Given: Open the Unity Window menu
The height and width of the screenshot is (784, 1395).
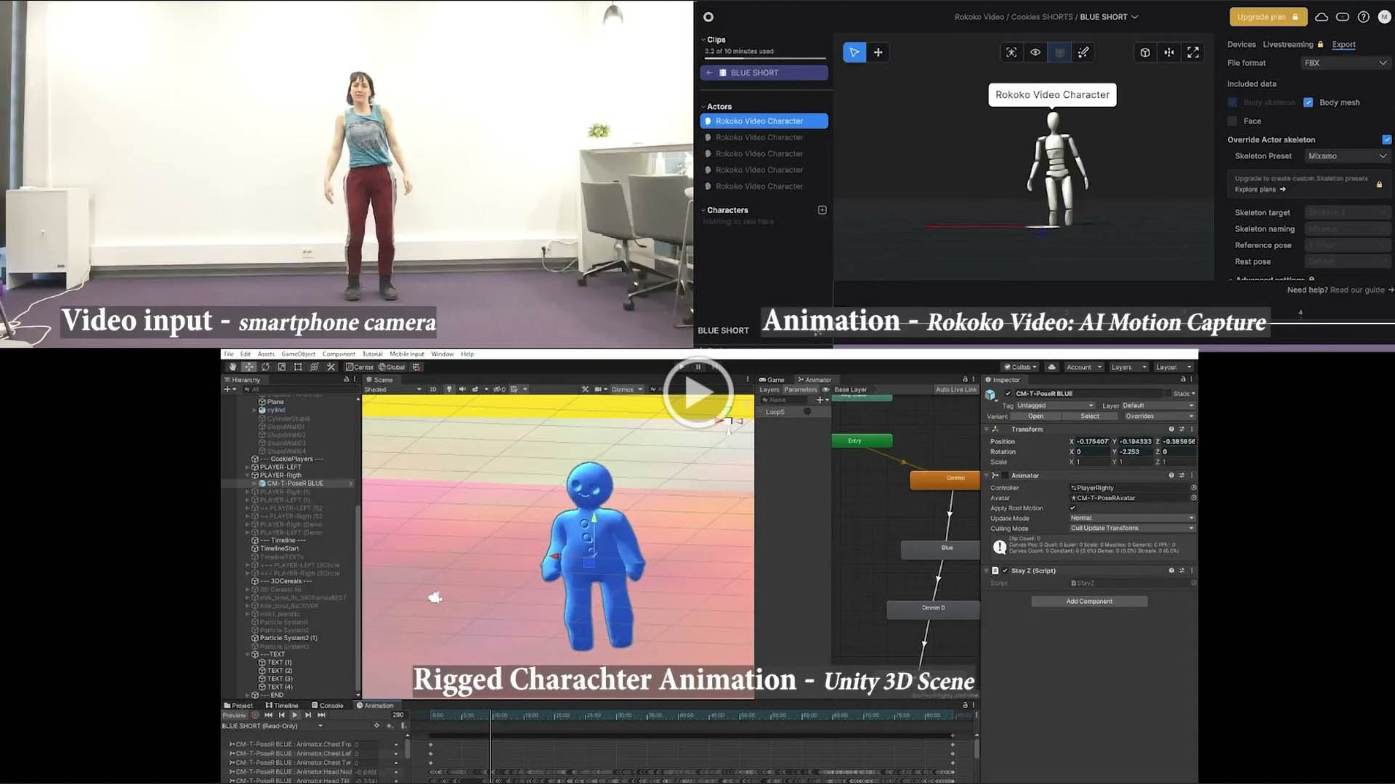Looking at the screenshot, I should click(442, 354).
